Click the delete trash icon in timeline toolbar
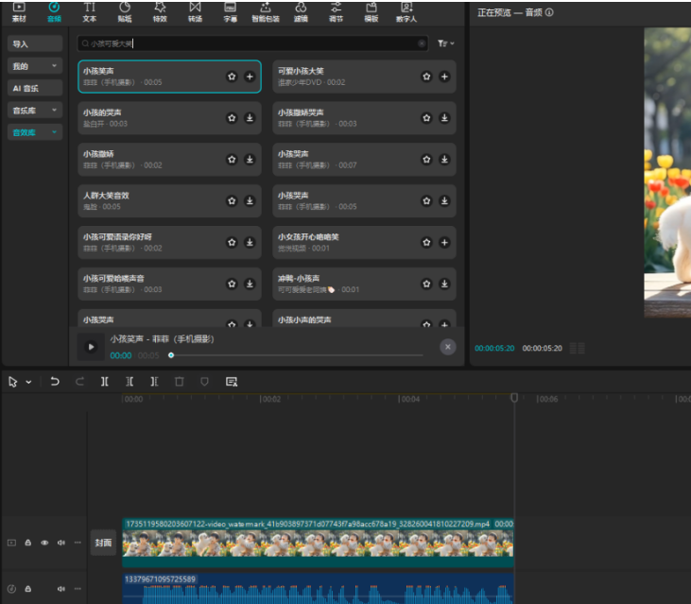 180,382
